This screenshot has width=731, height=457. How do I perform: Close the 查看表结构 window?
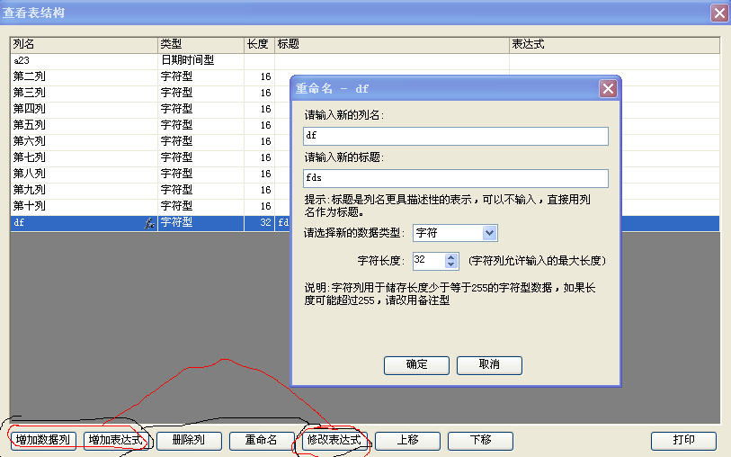tap(719, 13)
